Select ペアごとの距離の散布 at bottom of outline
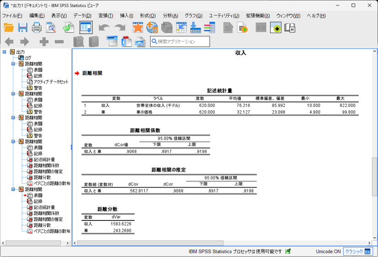Viewport: 378px width, 257px height. pos(52,231)
